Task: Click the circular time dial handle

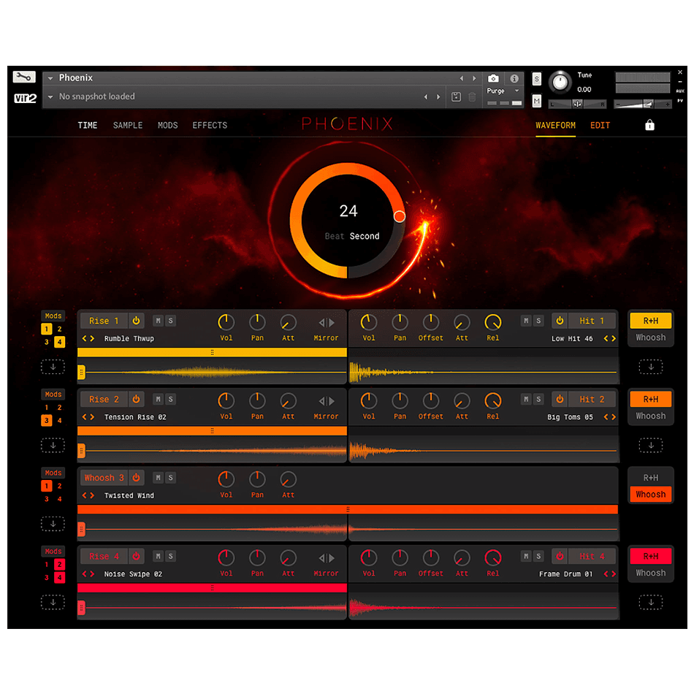Action: (x=399, y=216)
